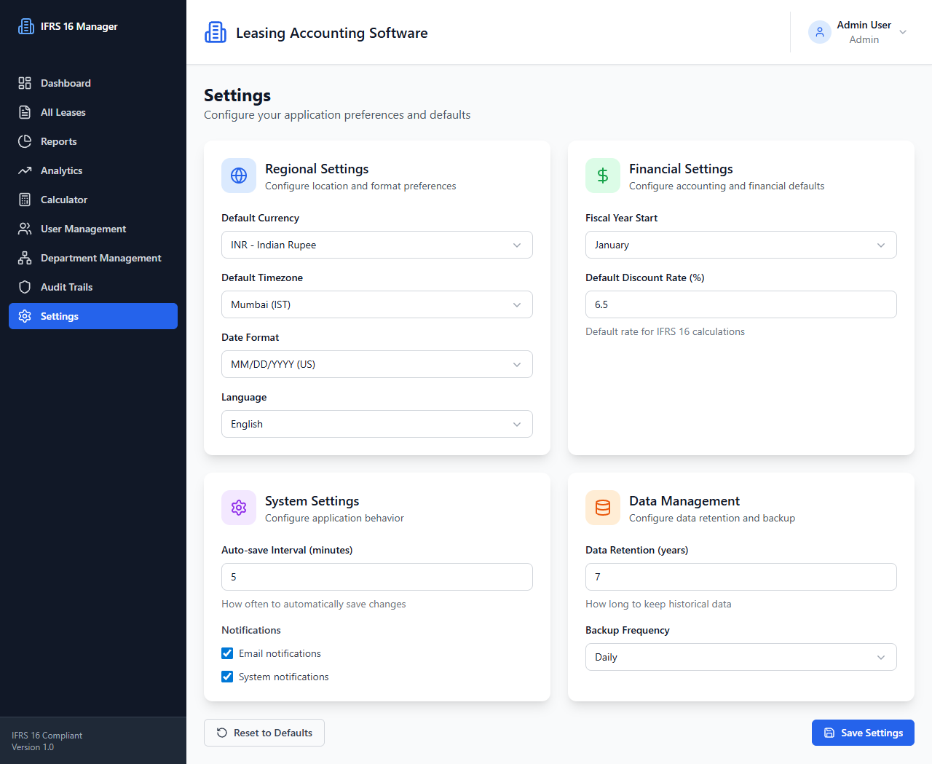932x764 pixels.
Task: Click the dollar icon in Financial Settings
Action: 603,176
